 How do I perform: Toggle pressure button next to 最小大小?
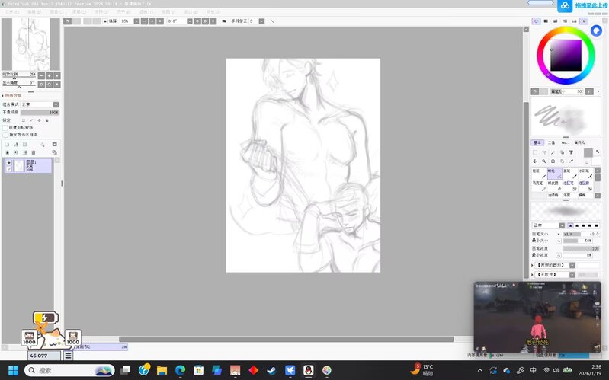pyautogui.click(x=559, y=241)
